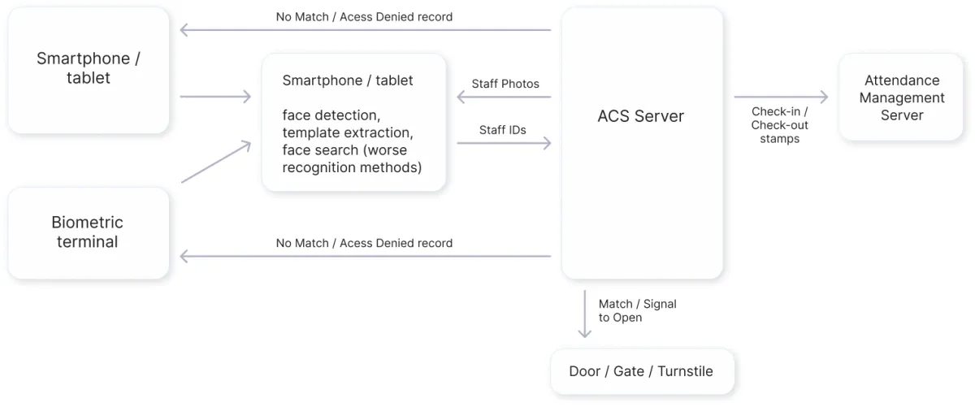Click the standalone Smartphone / tablet device box
Screen dimensions: 975x407
88,70
